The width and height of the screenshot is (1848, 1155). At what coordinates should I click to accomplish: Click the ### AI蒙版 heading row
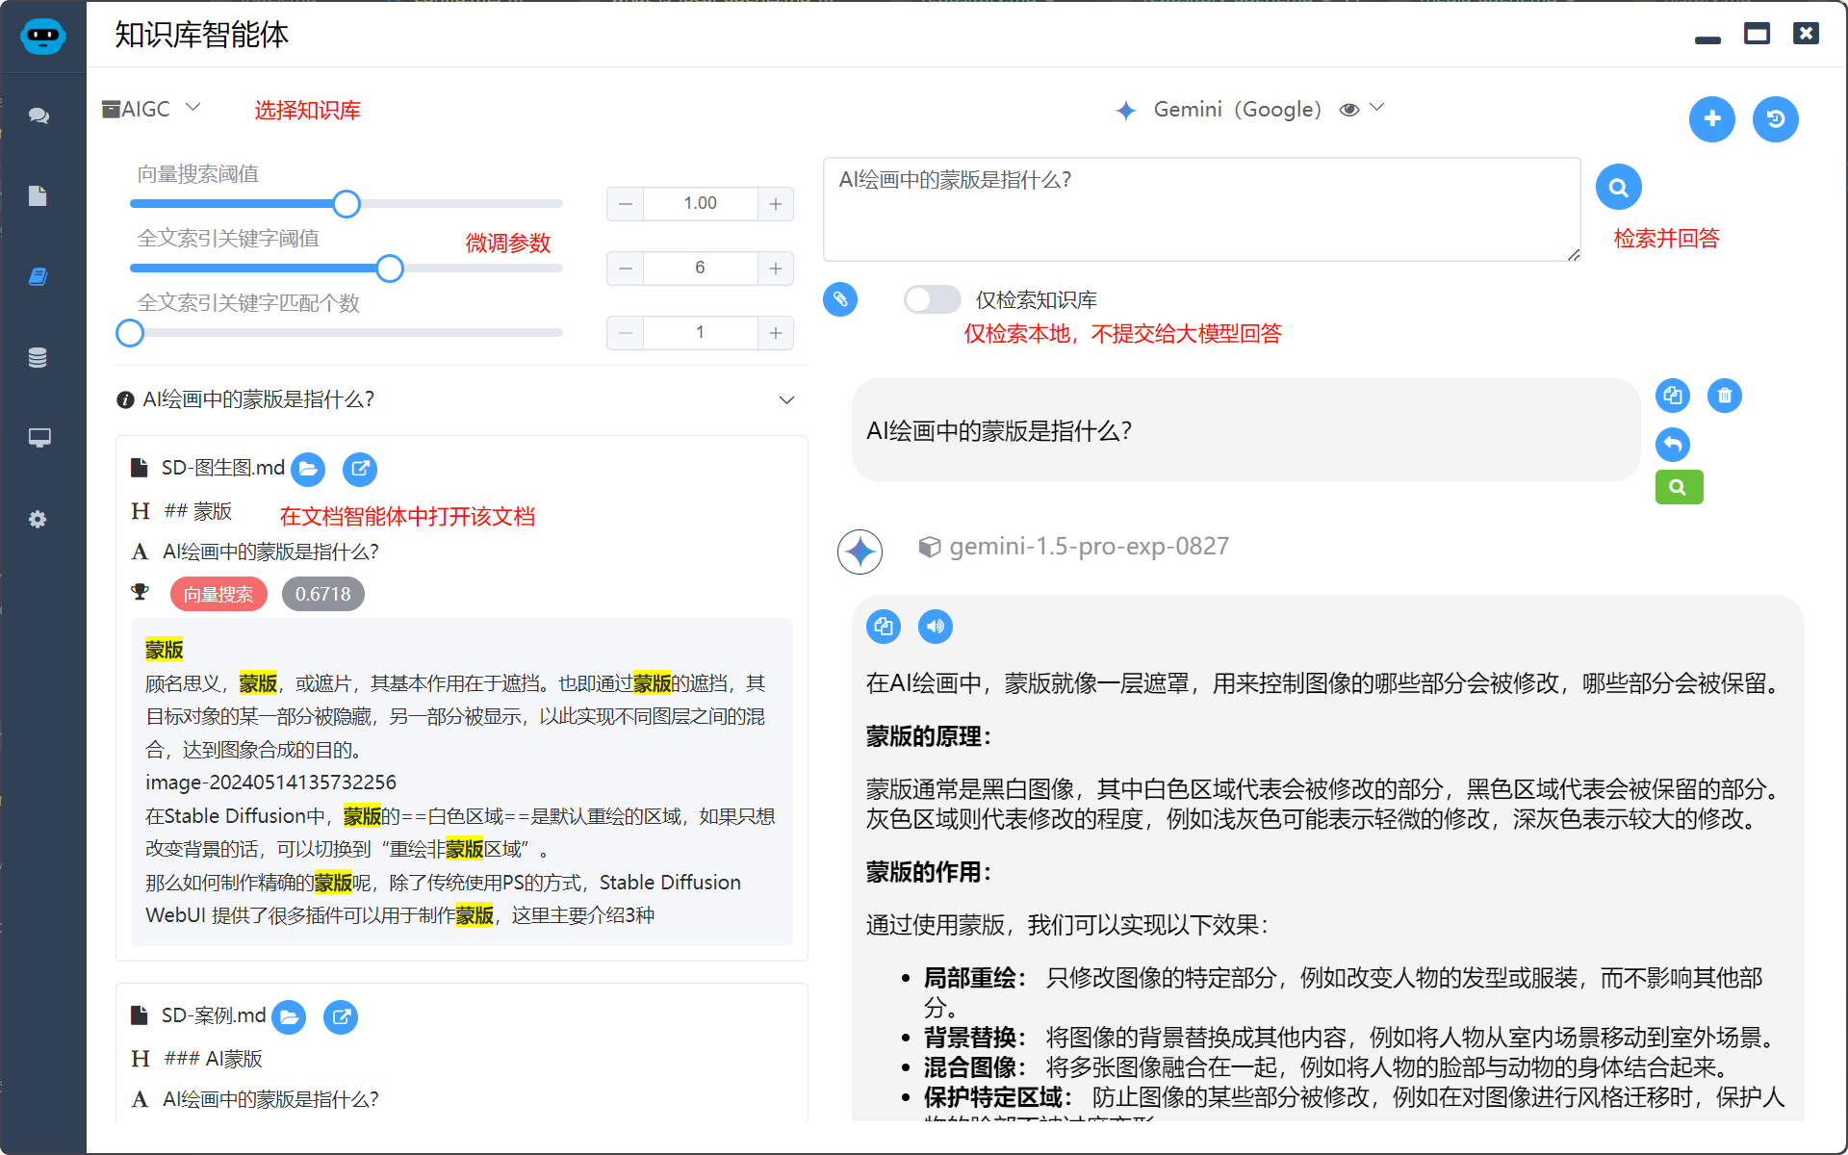[213, 1059]
